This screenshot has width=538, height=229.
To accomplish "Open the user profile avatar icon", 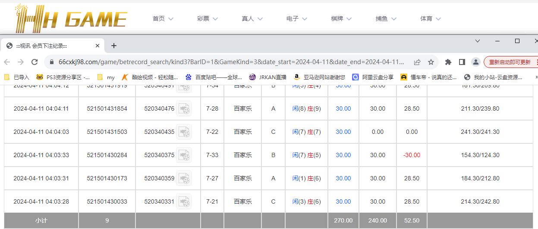I will pos(475,62).
